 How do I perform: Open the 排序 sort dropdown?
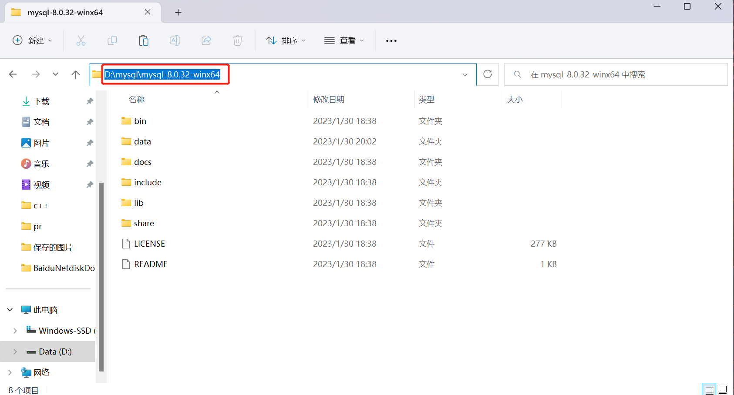286,40
